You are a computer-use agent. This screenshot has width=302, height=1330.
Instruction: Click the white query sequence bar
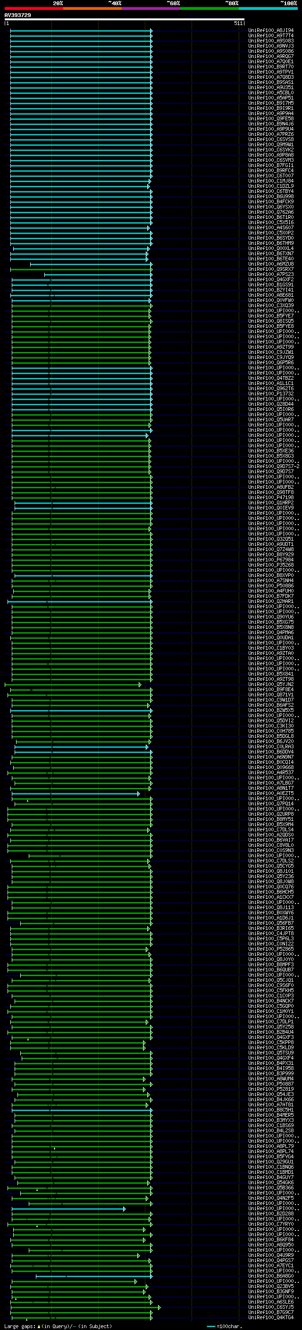(x=124, y=20)
